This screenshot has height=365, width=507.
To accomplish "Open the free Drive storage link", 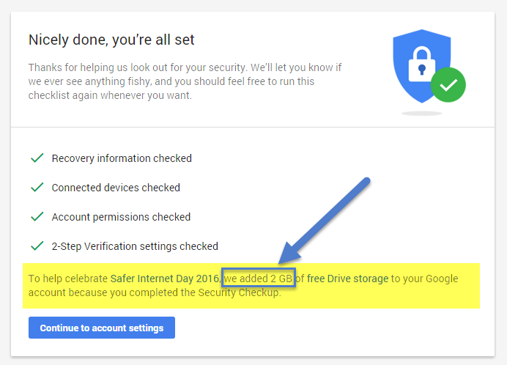I will pos(347,279).
